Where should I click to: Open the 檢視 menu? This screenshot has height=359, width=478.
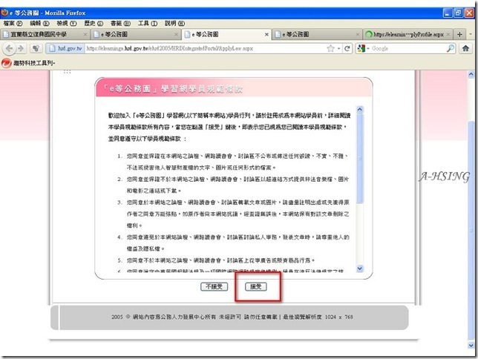click(67, 23)
